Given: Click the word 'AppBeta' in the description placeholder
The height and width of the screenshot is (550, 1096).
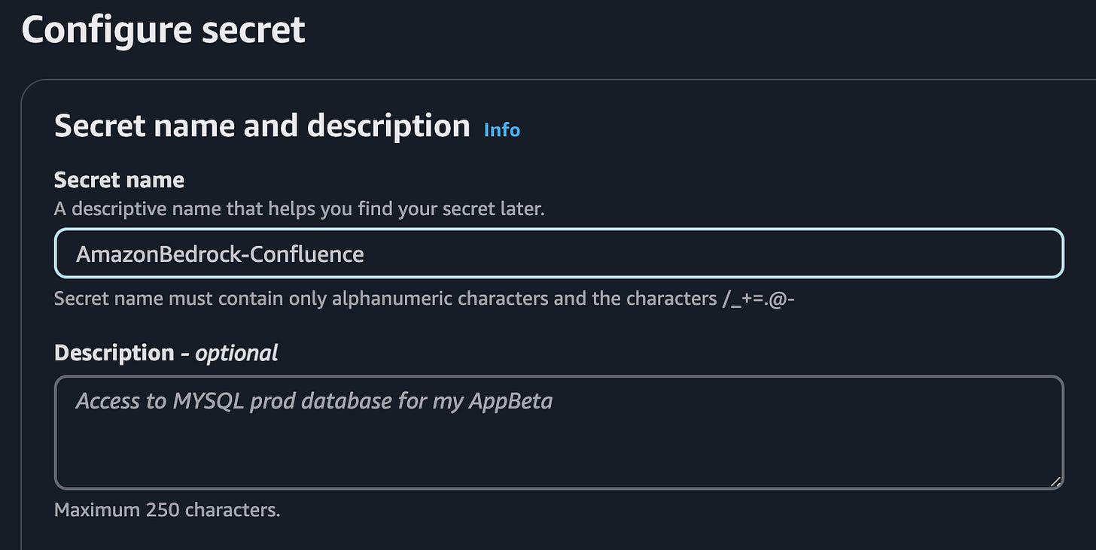Looking at the screenshot, I should tap(511, 401).
